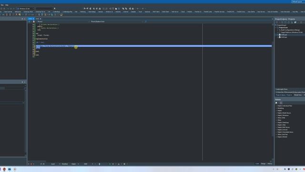The height and width of the screenshot is (172, 305).
Task: Expand the Modeling palette category
Action: point(276,108)
